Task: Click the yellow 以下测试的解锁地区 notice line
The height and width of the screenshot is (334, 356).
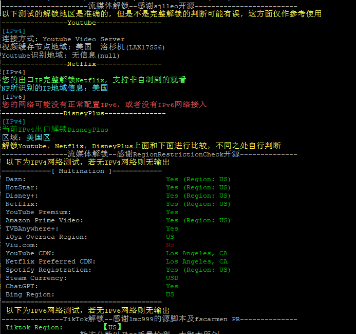Action: pos(162,14)
